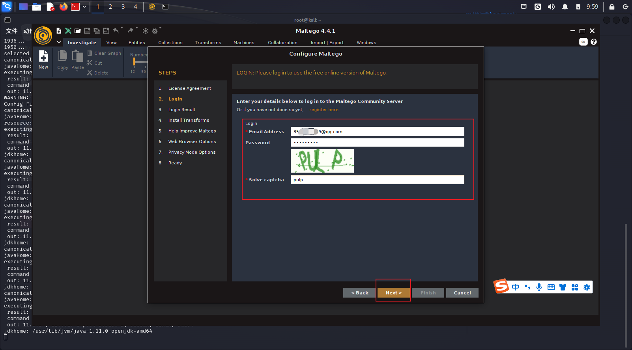The image size is (632, 350).
Task: Open the Entities tab
Action: [x=137, y=43]
